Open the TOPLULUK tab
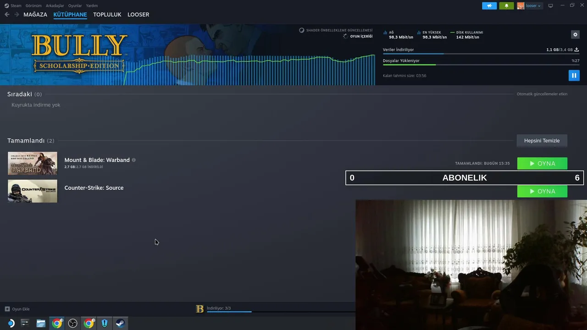587x330 pixels. pos(107,15)
